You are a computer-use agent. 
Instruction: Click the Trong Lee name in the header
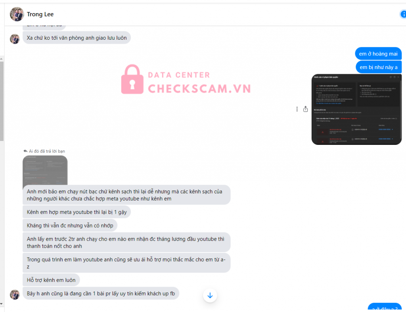[40, 14]
